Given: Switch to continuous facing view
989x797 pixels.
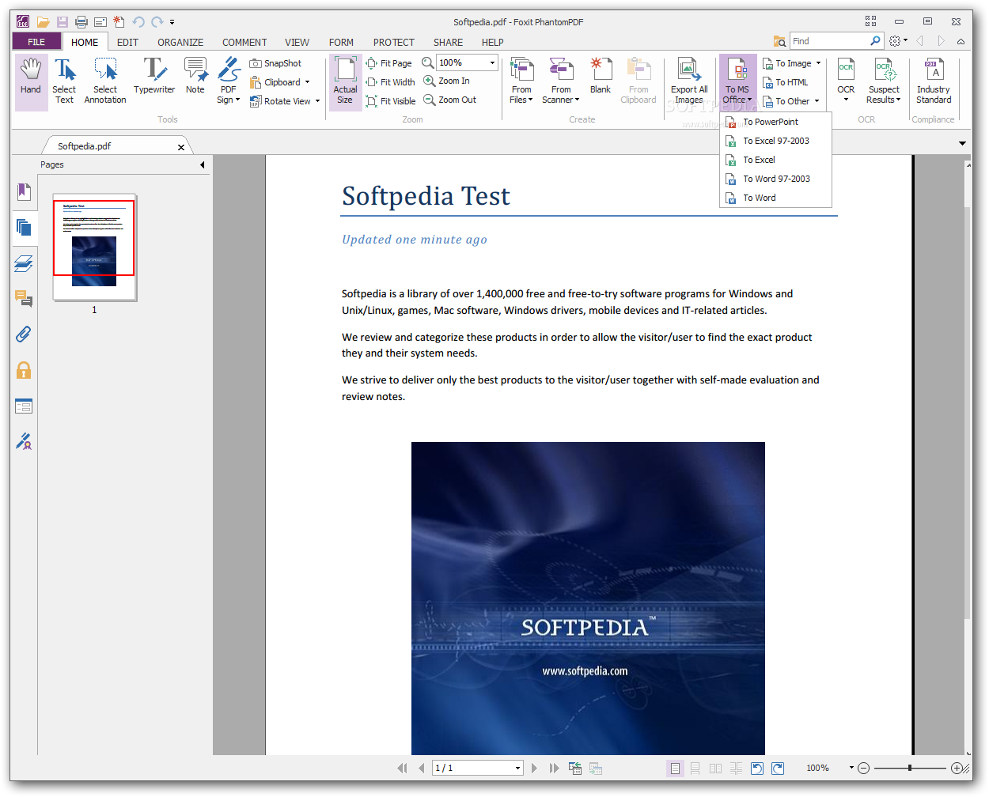Looking at the screenshot, I should click(x=736, y=768).
